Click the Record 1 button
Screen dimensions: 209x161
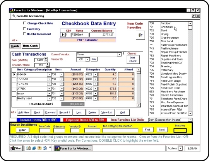[65, 113]
